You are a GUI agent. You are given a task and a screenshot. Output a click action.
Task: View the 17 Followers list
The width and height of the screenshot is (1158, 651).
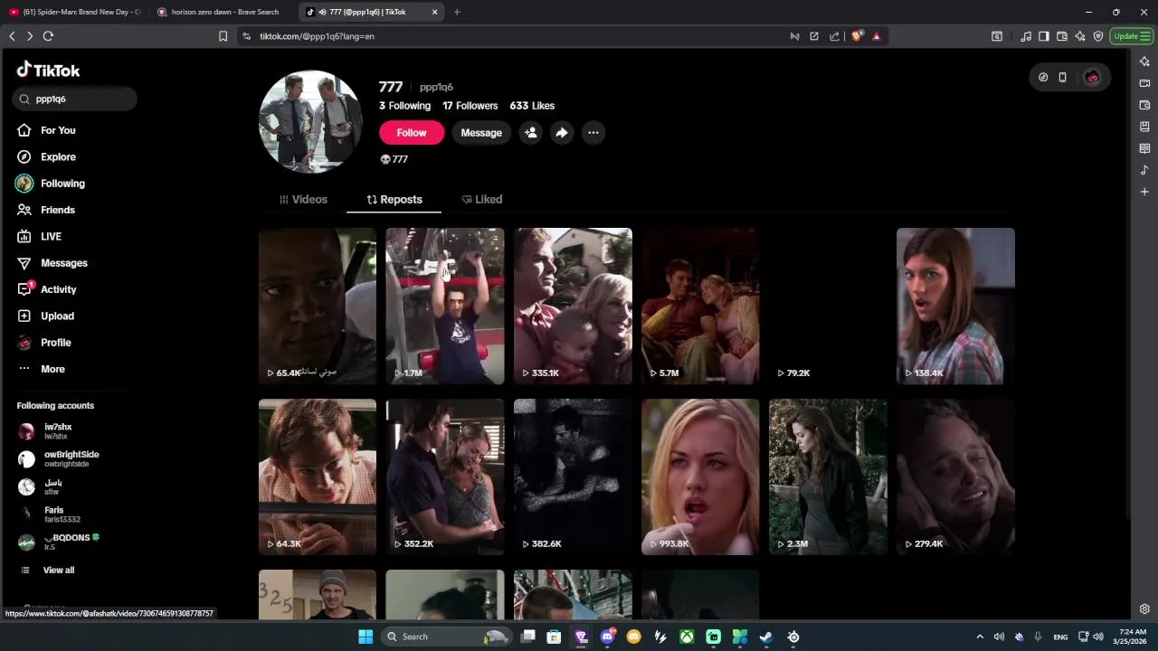pos(470,106)
